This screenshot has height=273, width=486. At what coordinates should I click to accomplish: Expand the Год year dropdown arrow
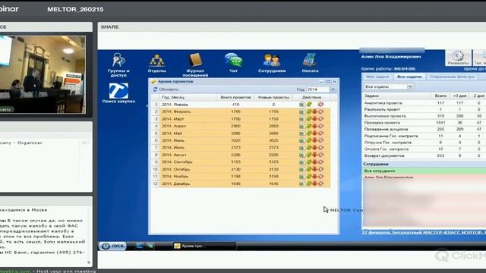pyautogui.click(x=333, y=89)
